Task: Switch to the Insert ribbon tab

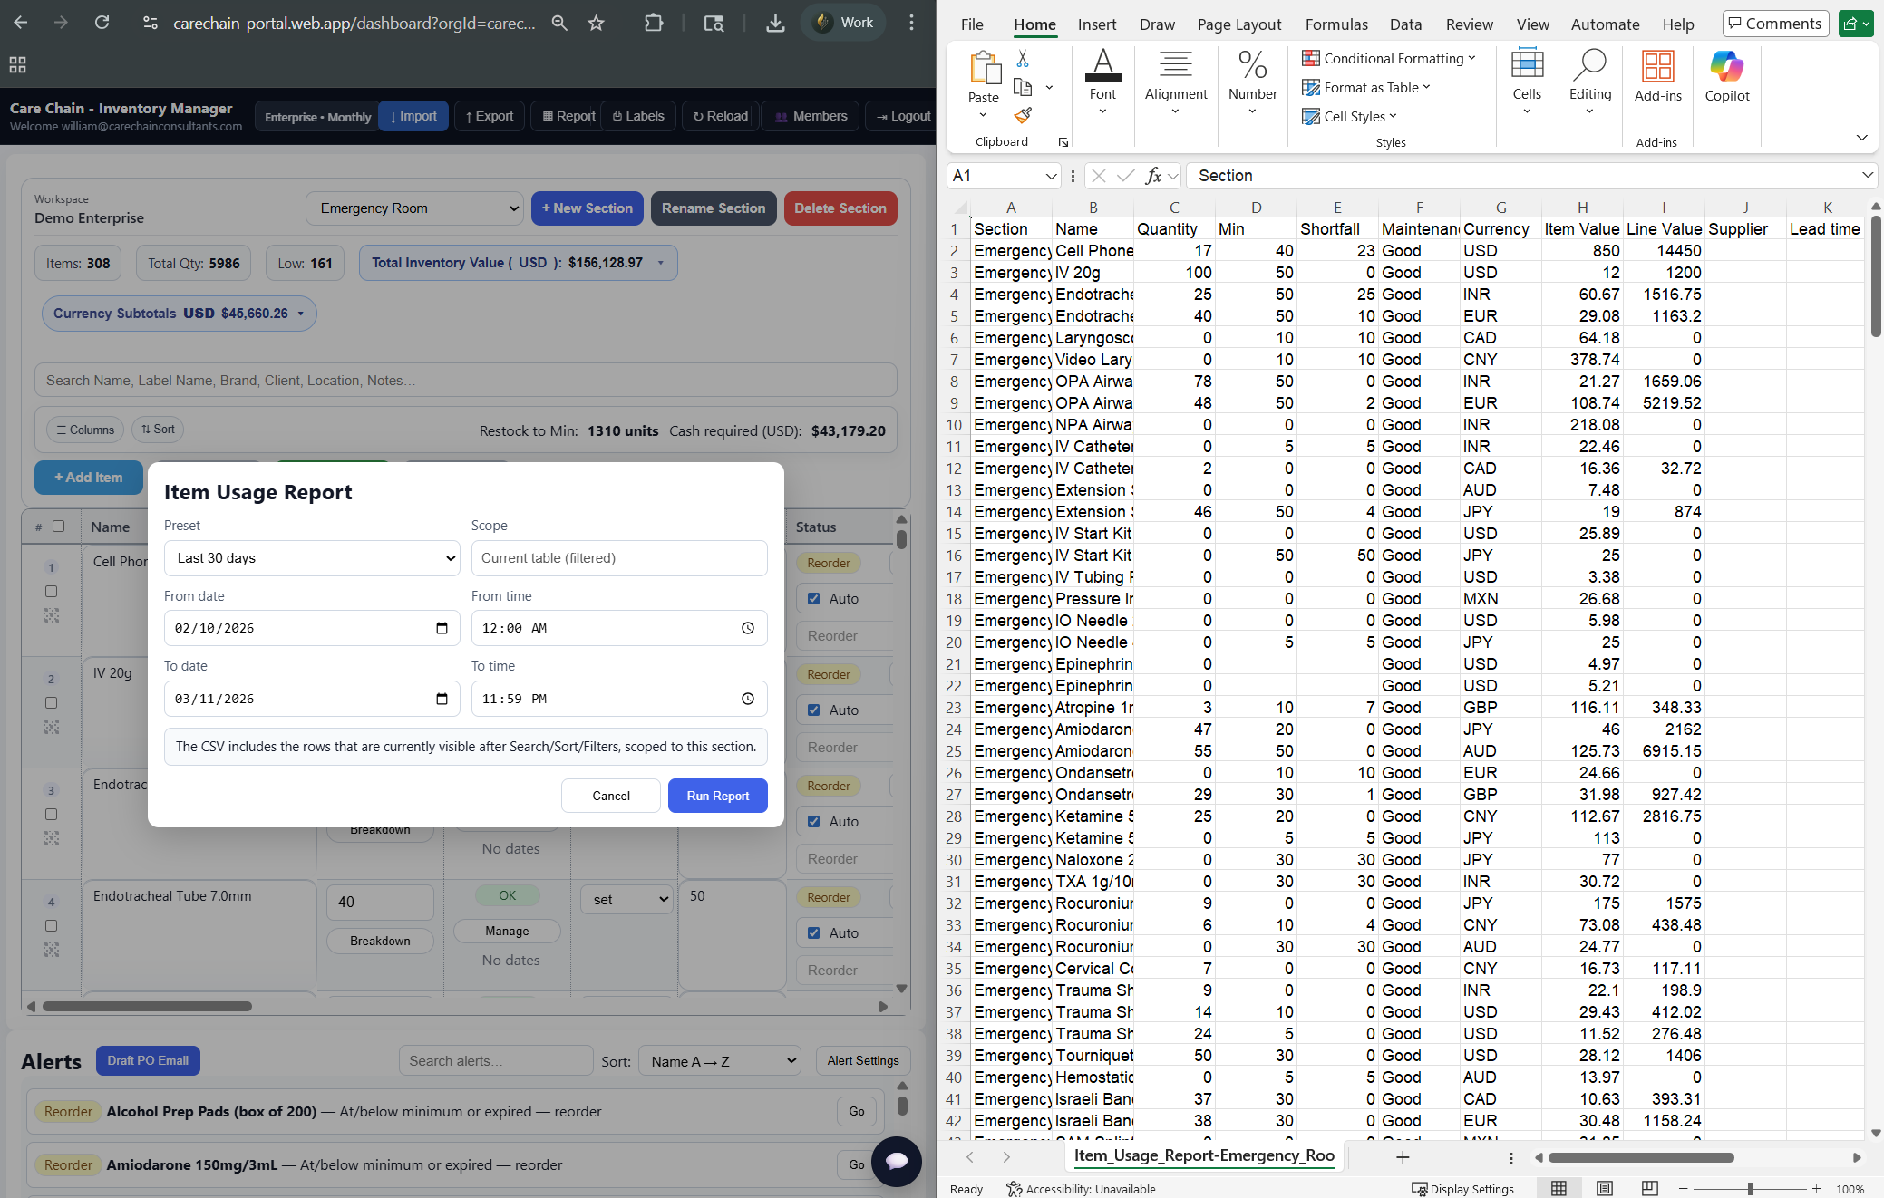Action: [1097, 24]
